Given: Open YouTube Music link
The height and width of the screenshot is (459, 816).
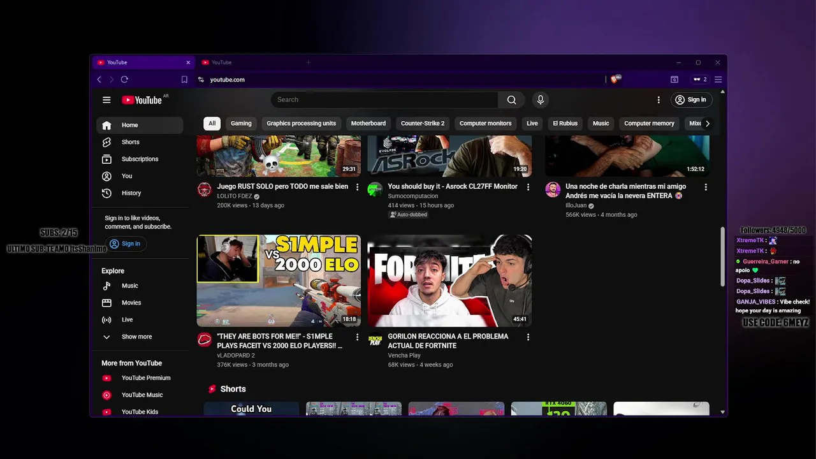Looking at the screenshot, I should click(x=140, y=395).
